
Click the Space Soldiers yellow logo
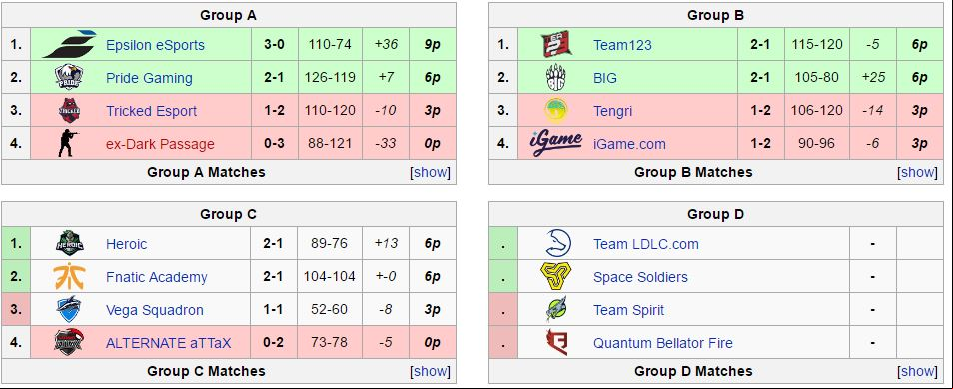click(x=556, y=276)
